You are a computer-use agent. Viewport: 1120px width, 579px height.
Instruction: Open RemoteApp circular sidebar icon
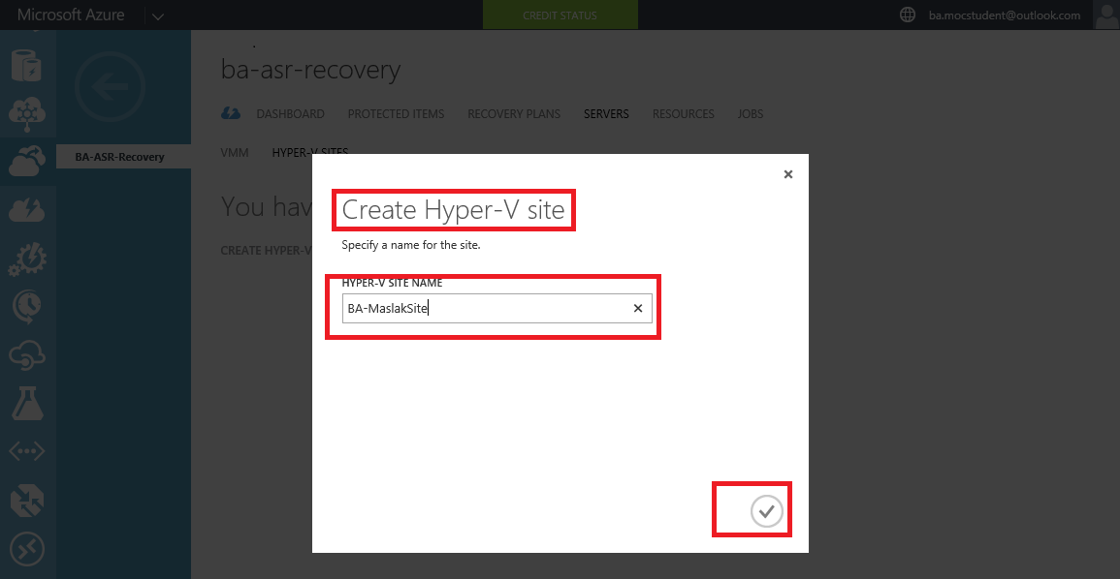(x=27, y=549)
